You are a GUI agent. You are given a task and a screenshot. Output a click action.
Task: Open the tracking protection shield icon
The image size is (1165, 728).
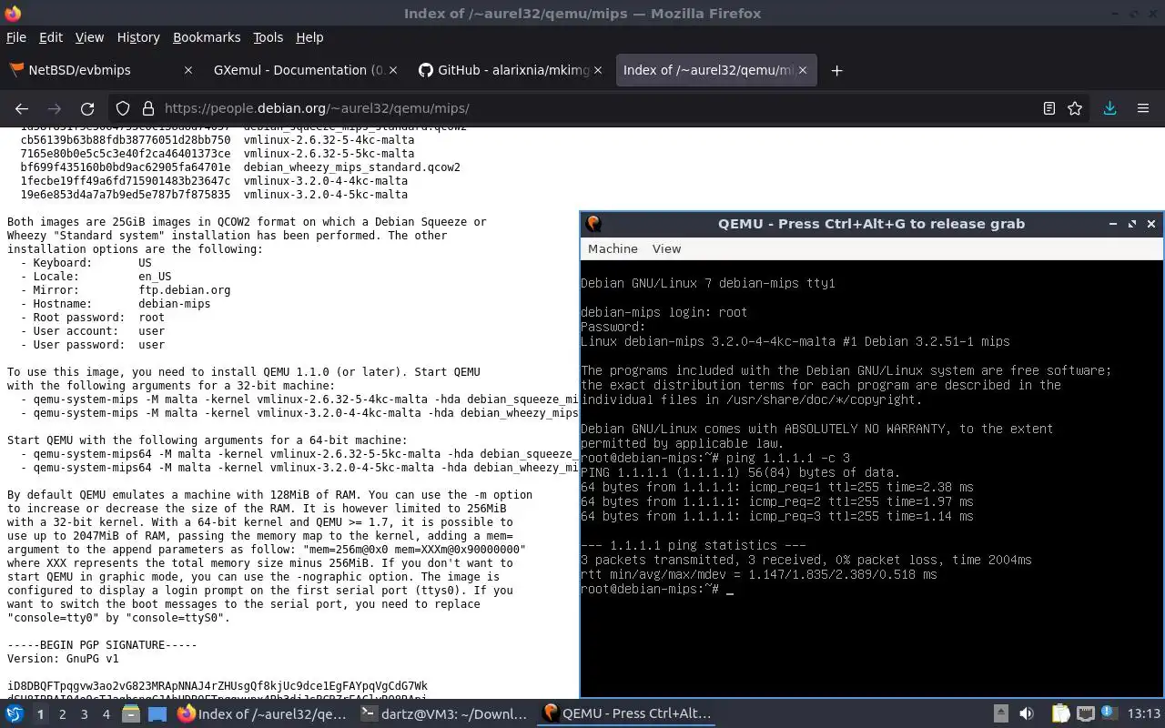(x=123, y=108)
